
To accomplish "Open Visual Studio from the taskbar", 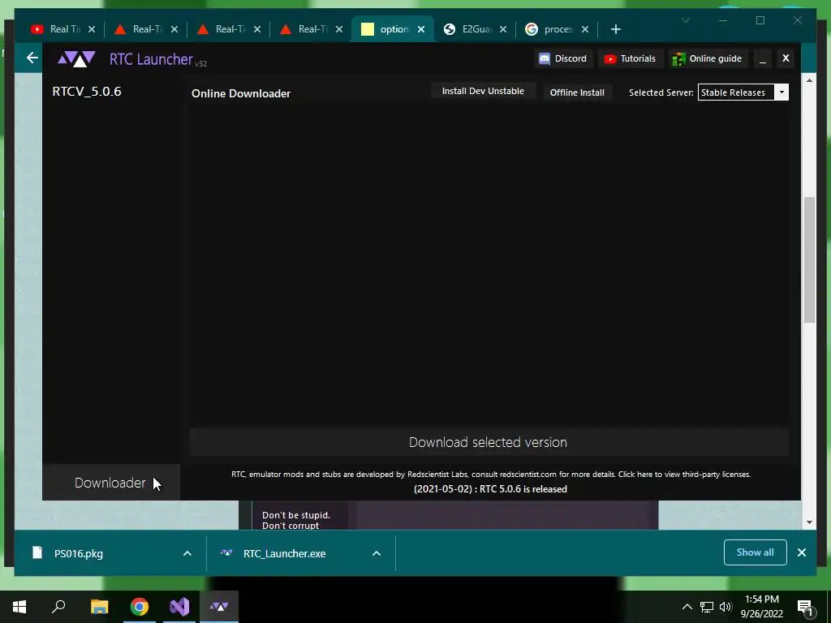I will (179, 607).
